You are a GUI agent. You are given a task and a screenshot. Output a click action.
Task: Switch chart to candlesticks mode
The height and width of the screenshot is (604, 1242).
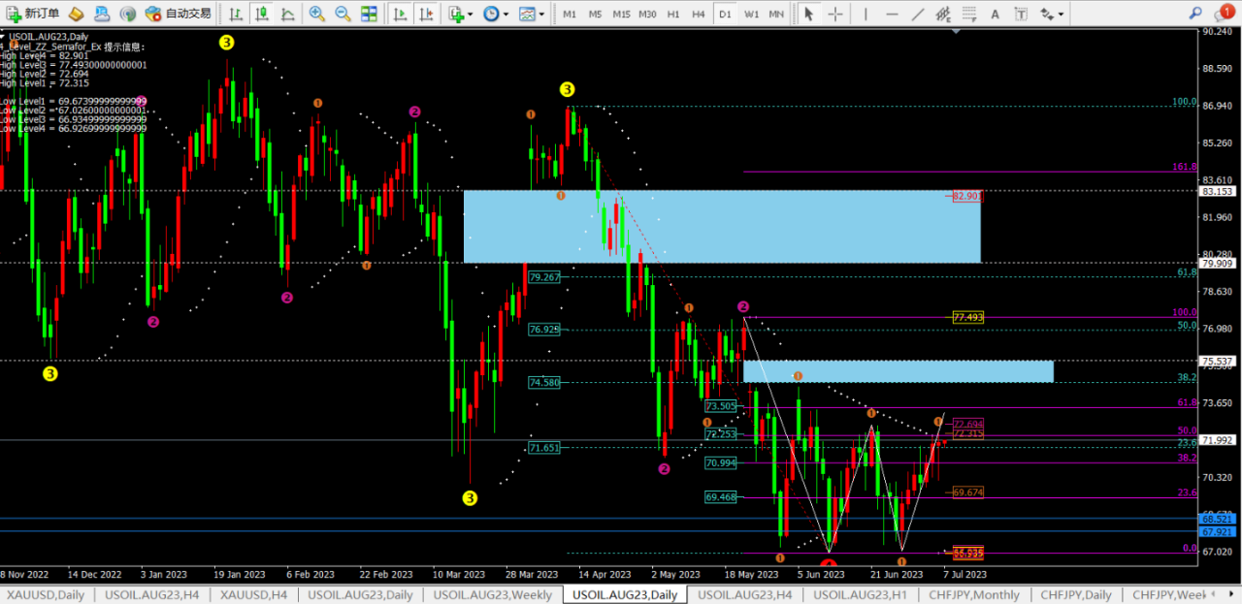click(261, 14)
